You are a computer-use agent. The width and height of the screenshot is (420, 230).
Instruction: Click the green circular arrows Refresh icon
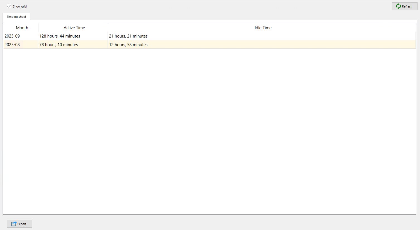pos(399,6)
